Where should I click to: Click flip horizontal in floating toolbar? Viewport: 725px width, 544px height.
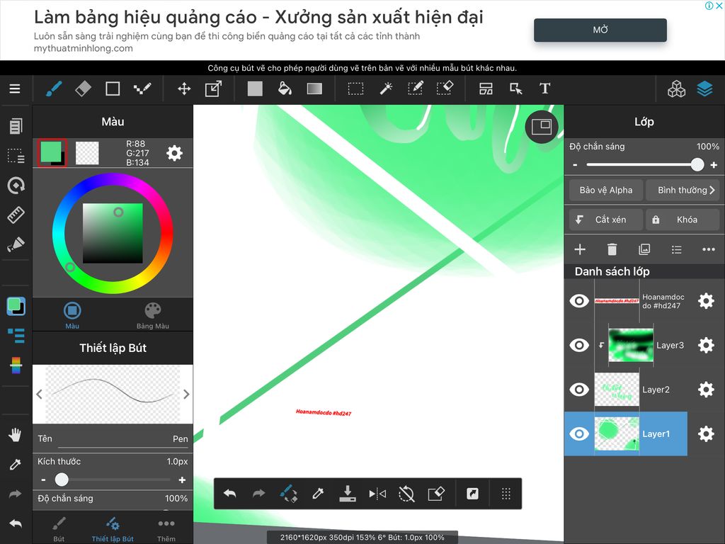point(377,494)
